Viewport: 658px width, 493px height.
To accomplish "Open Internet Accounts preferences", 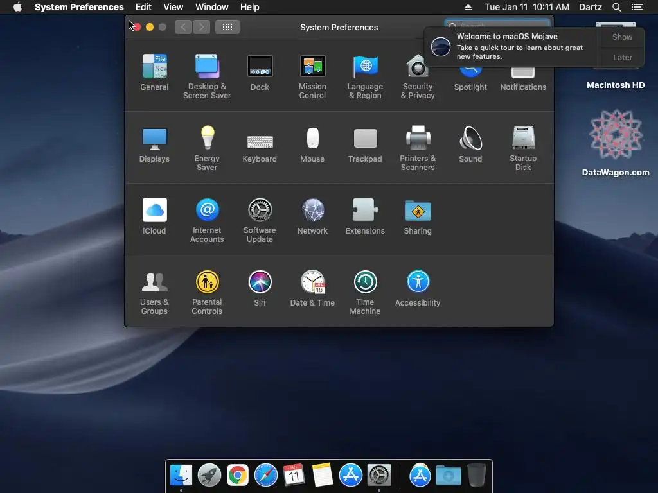I will pos(207,221).
